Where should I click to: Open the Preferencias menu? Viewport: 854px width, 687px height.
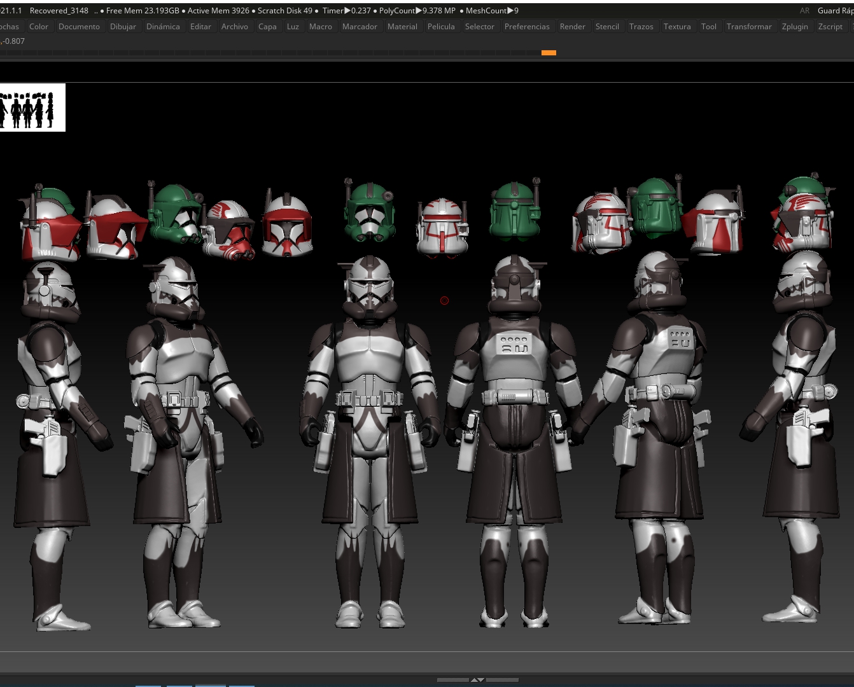click(527, 27)
